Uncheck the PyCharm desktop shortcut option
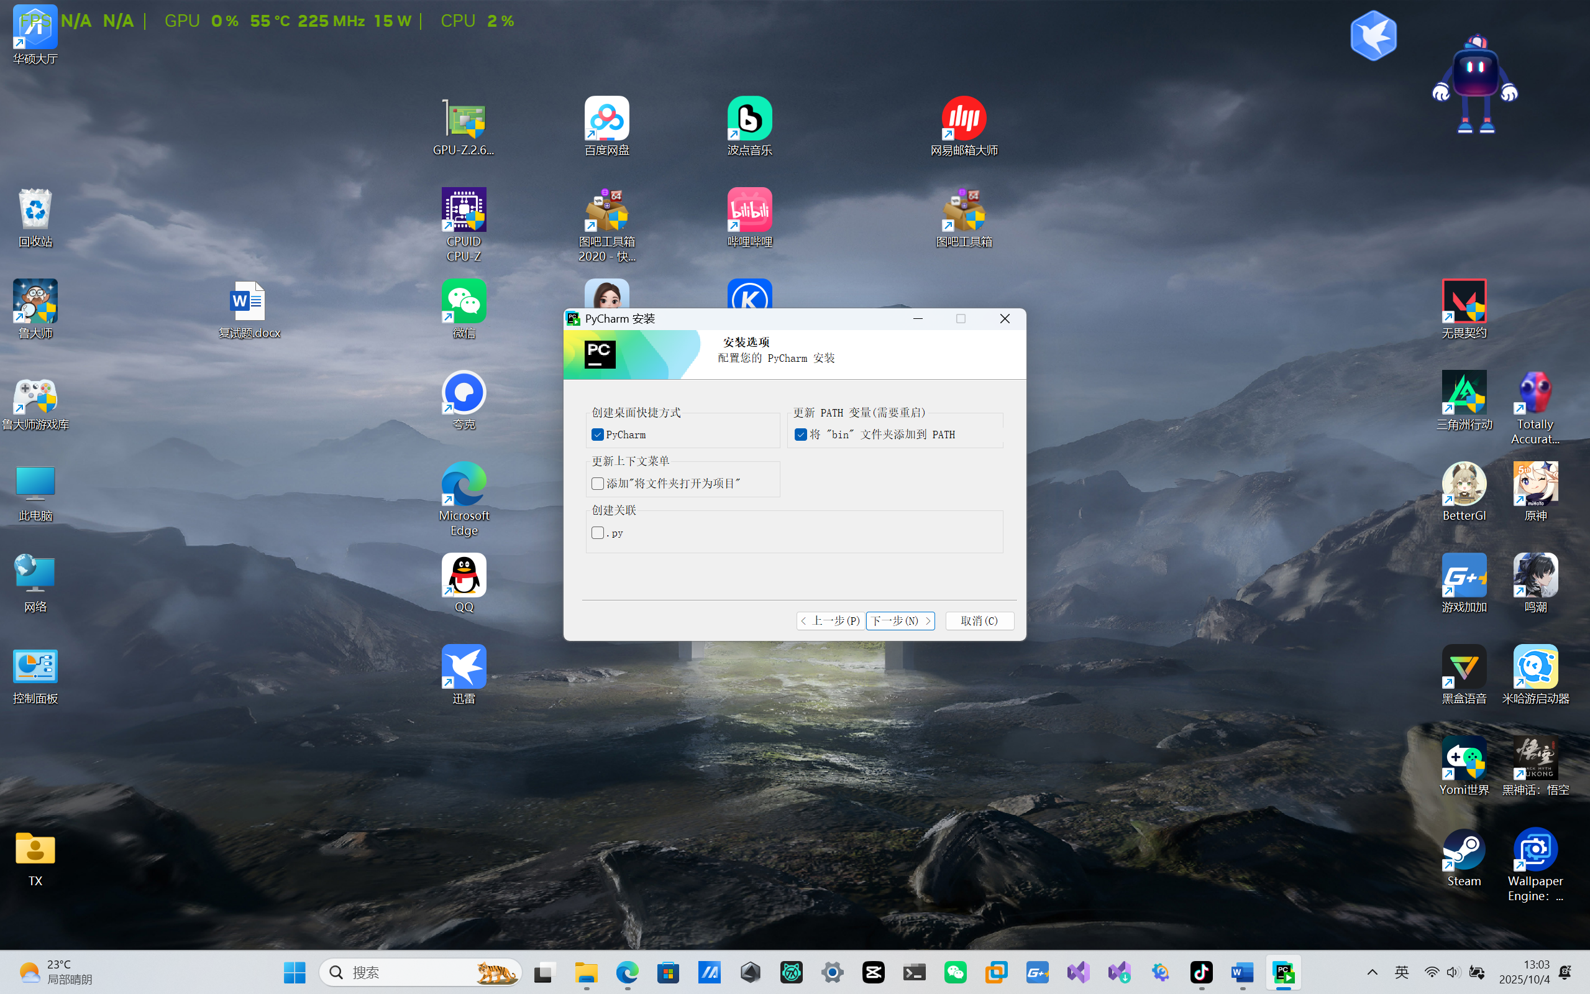Screen dimensions: 1590x994 coord(596,435)
